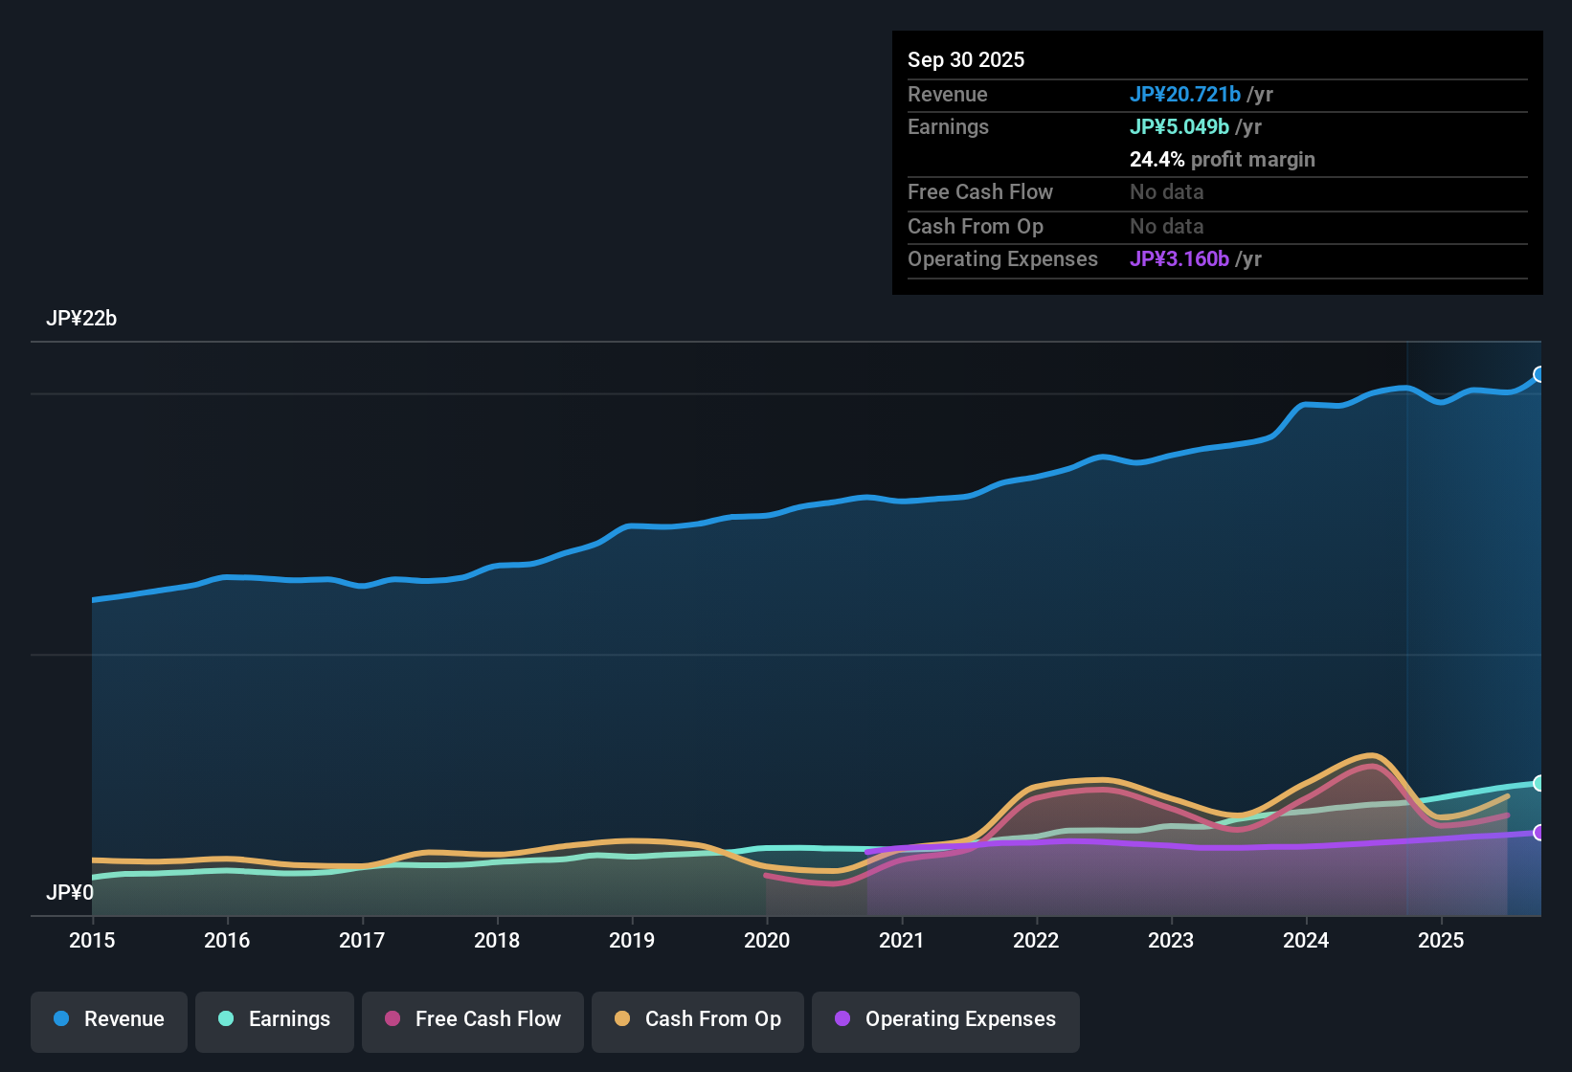Expand the Operating Expenses legend entry
The width and height of the screenshot is (1572, 1072).
[945, 1019]
